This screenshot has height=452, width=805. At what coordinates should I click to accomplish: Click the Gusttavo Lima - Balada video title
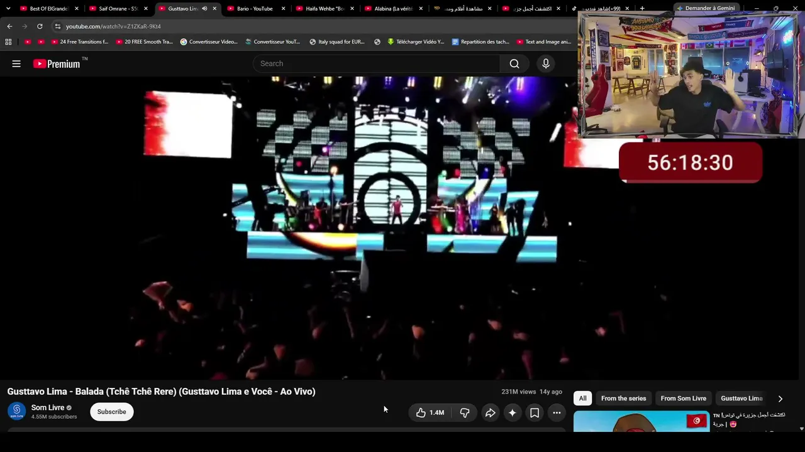(161, 392)
